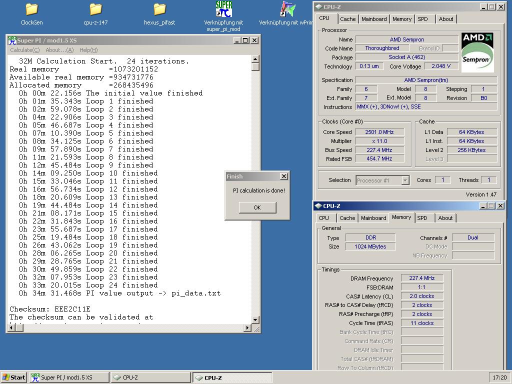Click memory Size 1024 MBytes value

(x=370, y=246)
